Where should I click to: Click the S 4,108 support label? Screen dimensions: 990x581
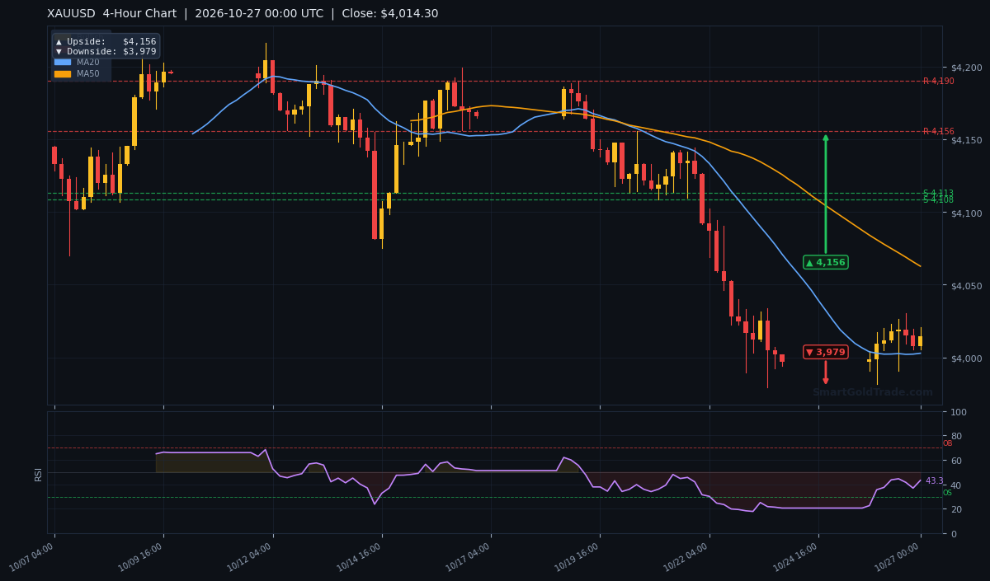(939, 199)
